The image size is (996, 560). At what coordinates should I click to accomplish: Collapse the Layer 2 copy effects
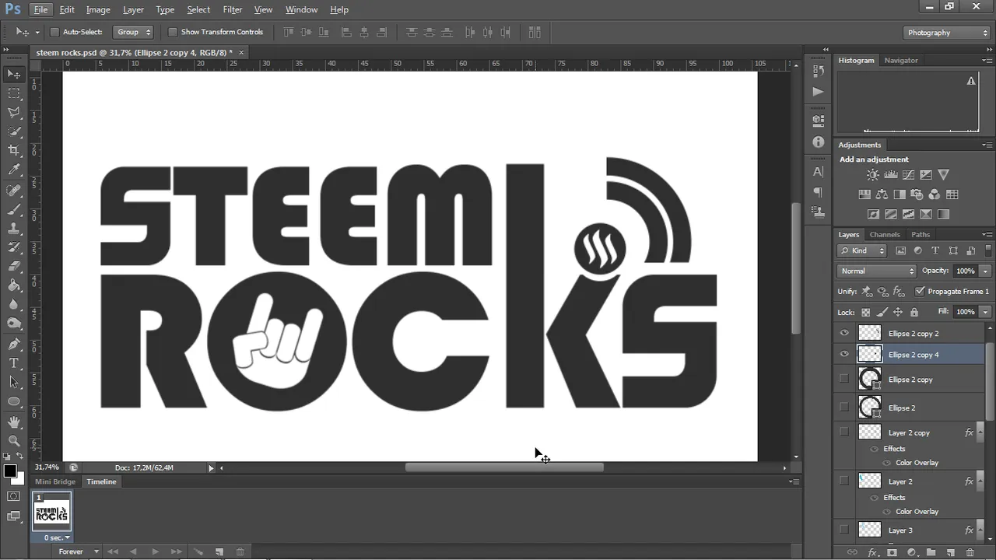(979, 432)
